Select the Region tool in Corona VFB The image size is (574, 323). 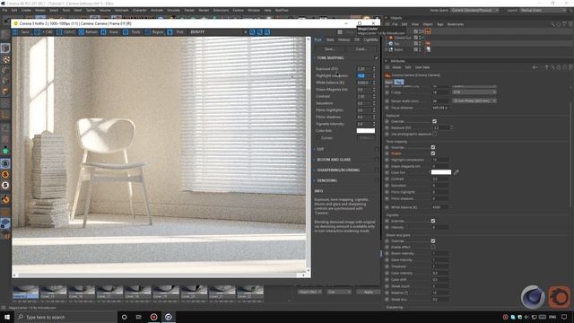[154, 32]
